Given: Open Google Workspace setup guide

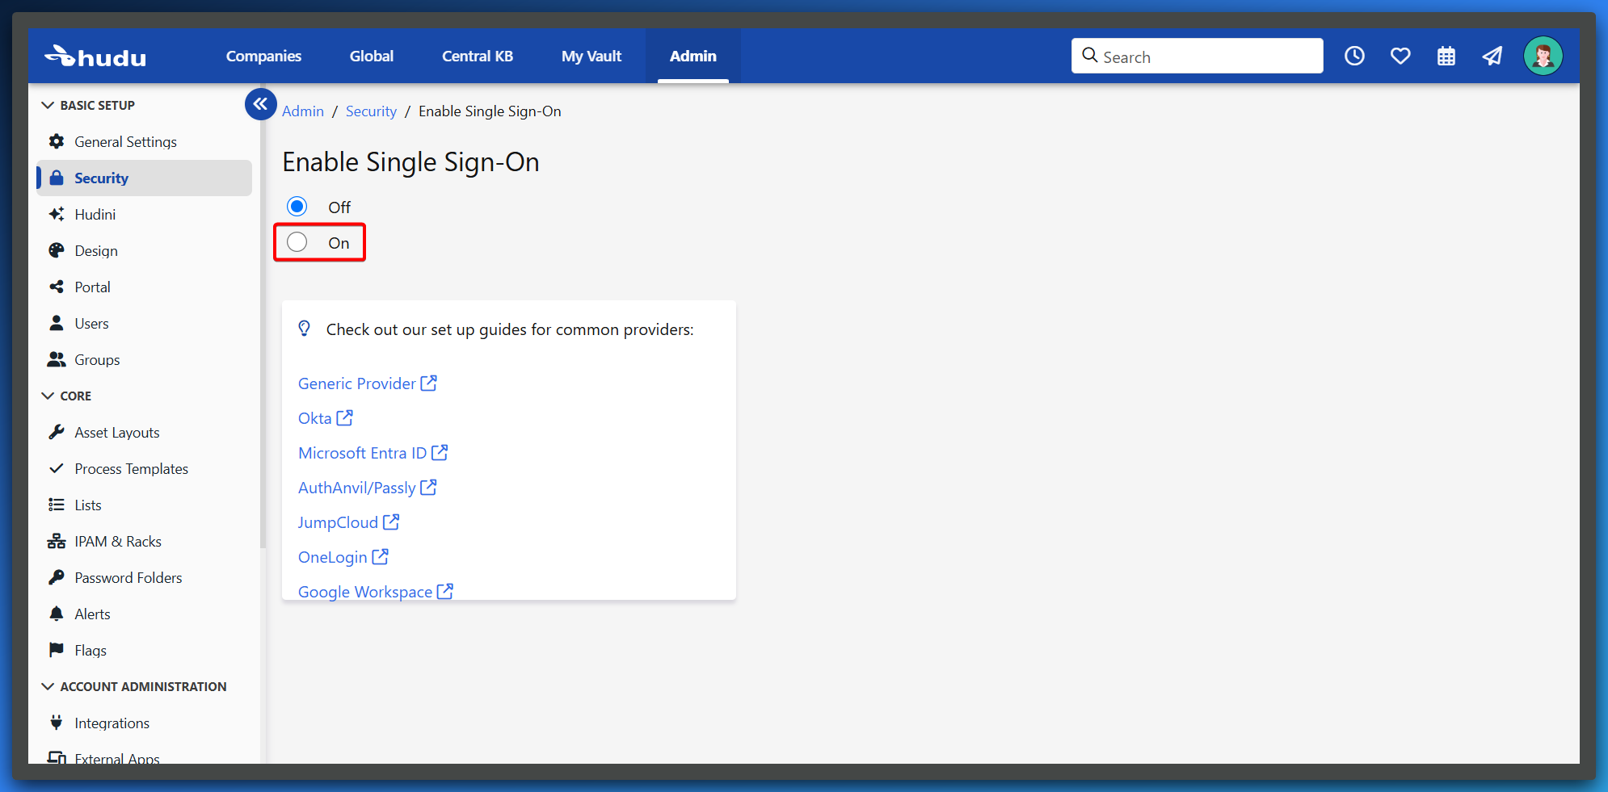Looking at the screenshot, I should [376, 591].
